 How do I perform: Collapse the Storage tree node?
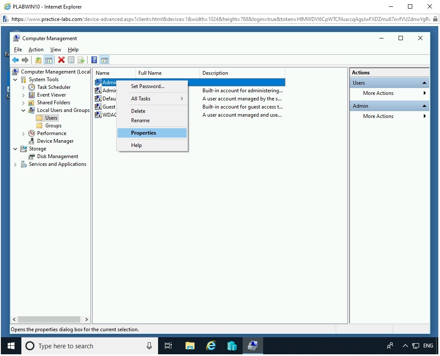[x=15, y=149]
